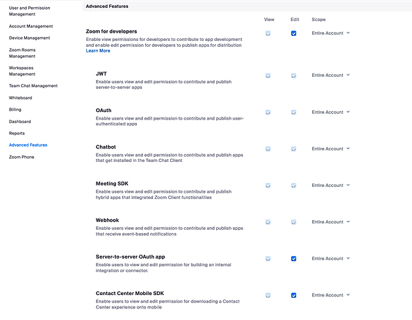Toggle Edit checkbox for Zoom for developers
The height and width of the screenshot is (320, 412).
294,33
